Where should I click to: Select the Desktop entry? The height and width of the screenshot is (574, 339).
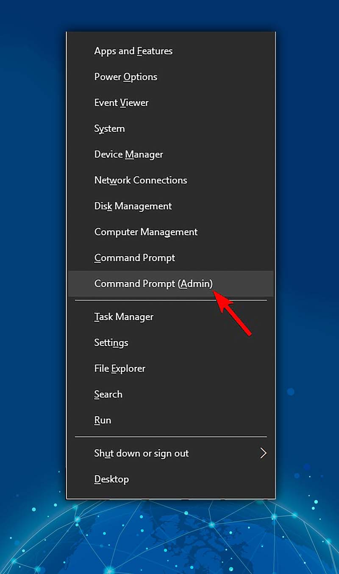(111, 479)
